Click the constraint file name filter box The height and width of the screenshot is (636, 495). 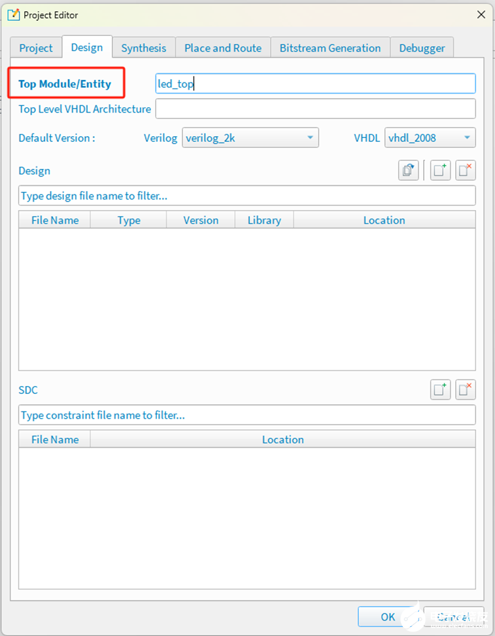coord(247,415)
